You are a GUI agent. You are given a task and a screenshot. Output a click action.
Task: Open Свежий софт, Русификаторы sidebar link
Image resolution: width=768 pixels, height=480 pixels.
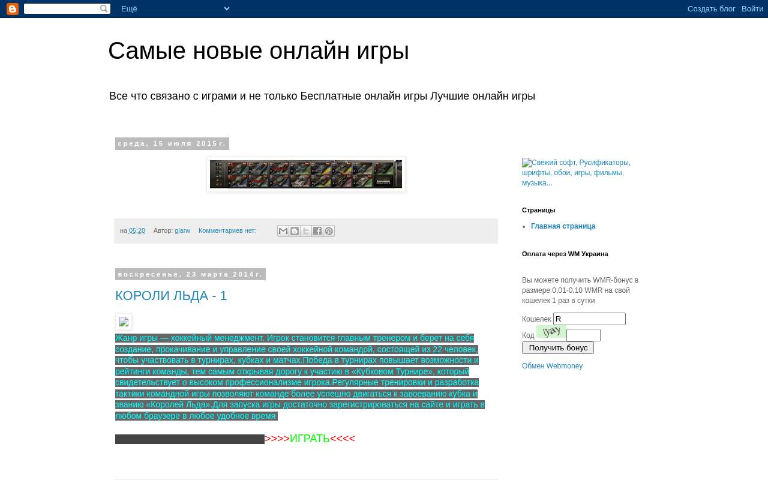coord(576,173)
